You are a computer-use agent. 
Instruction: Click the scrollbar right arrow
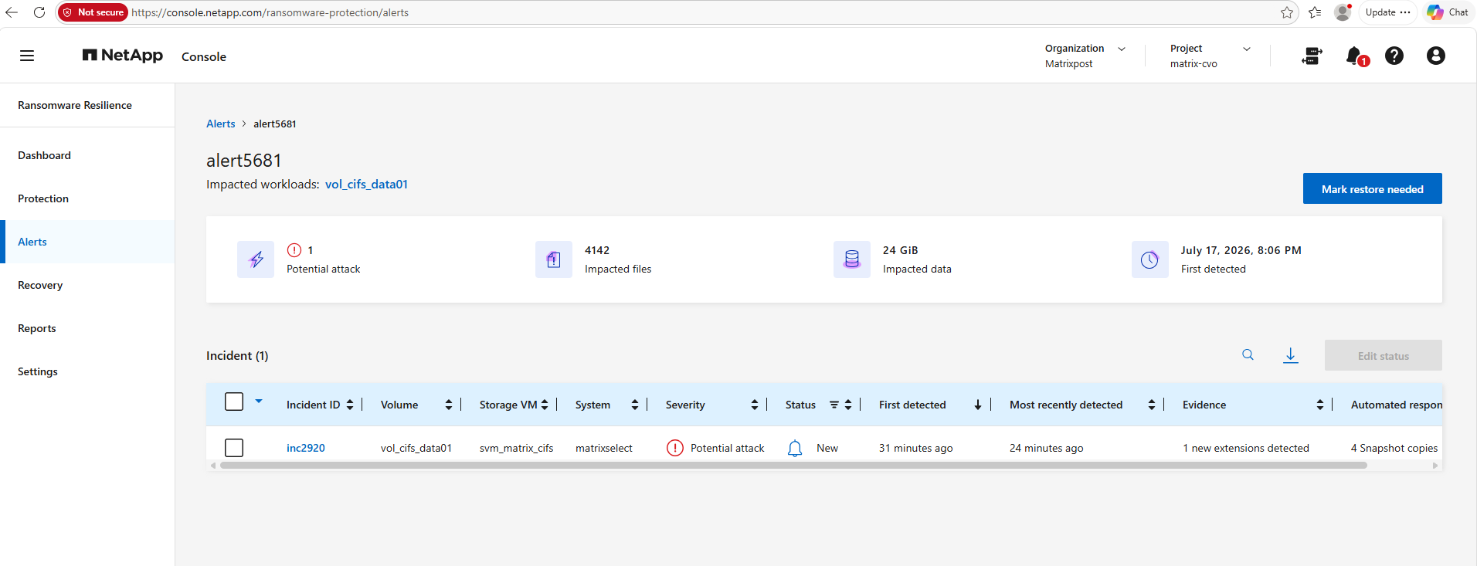1435,466
